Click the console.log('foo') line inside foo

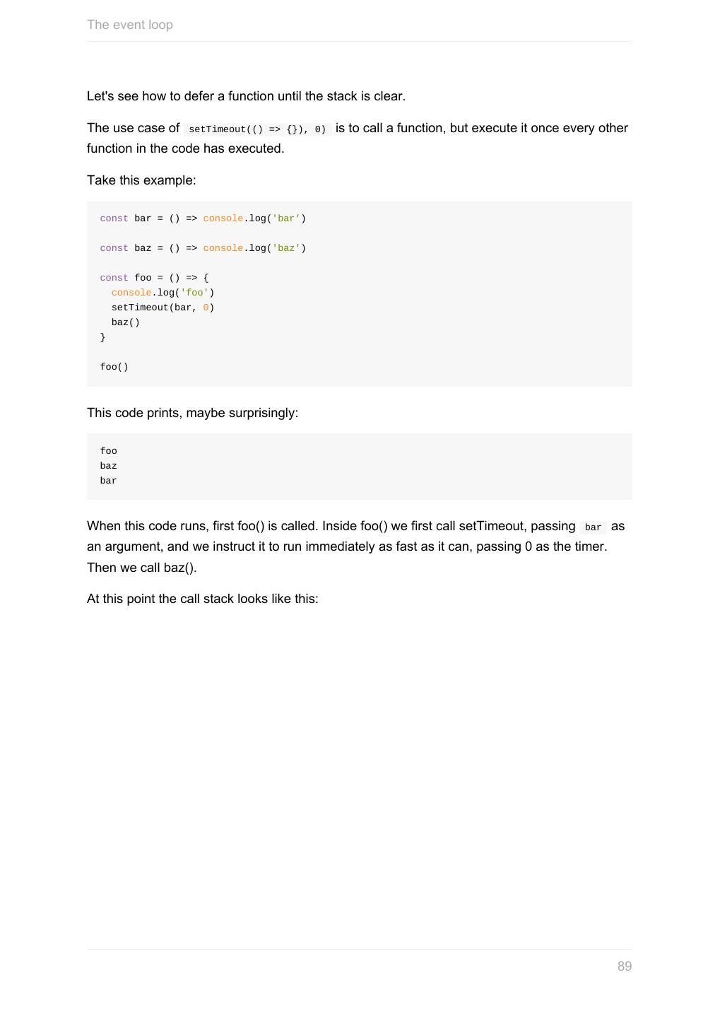pos(163,293)
